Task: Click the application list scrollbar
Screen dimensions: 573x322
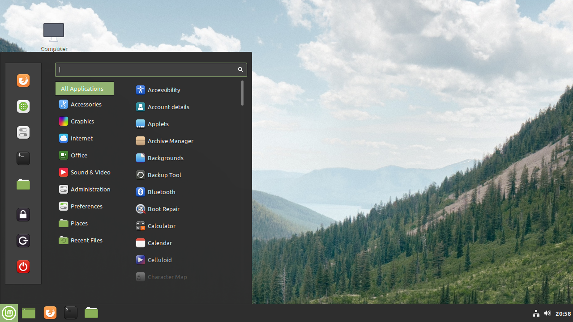Action: (x=242, y=93)
